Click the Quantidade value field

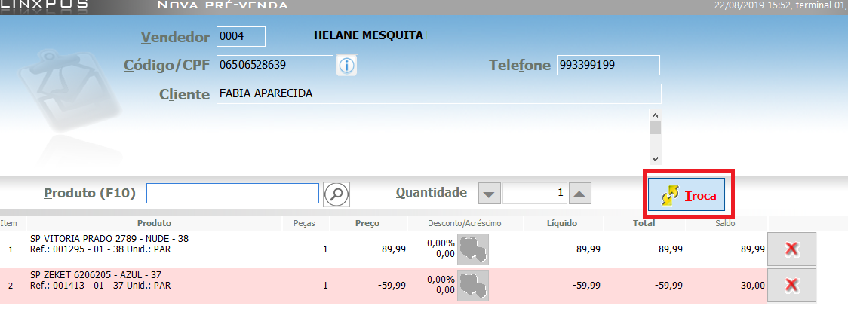[x=535, y=194]
